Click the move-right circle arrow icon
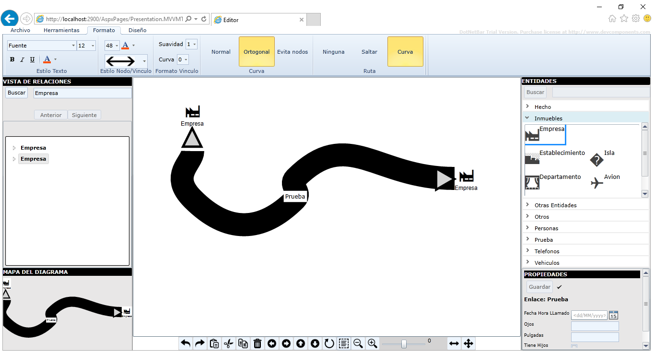 [286, 343]
